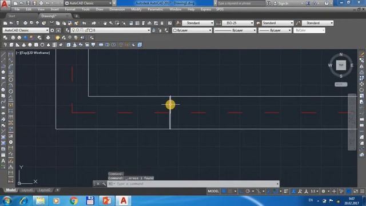
Task: Click the Save icon in the Standard toolbar
Action: tap(18, 23)
